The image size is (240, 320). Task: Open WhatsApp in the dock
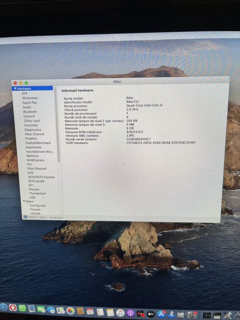22,308
